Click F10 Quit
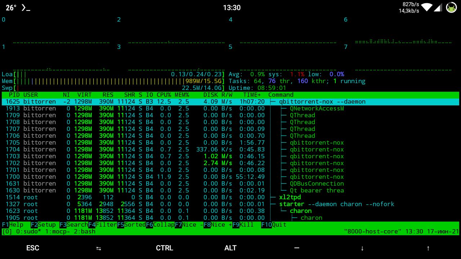 click(274, 224)
